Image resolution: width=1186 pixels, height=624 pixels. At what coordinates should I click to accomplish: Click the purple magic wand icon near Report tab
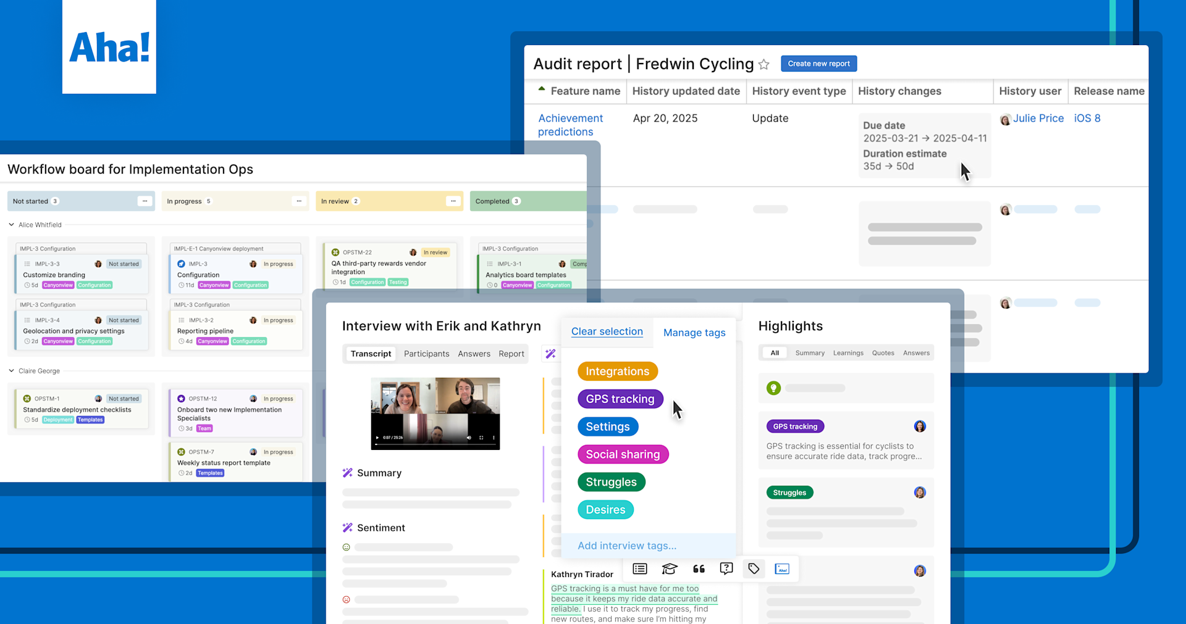(x=550, y=353)
